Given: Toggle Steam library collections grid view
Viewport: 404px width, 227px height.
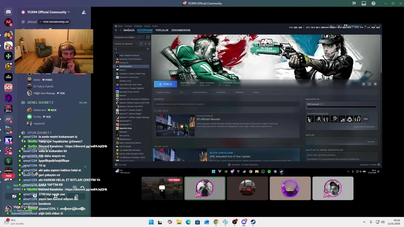Looking at the screenshot, I should [148, 37].
